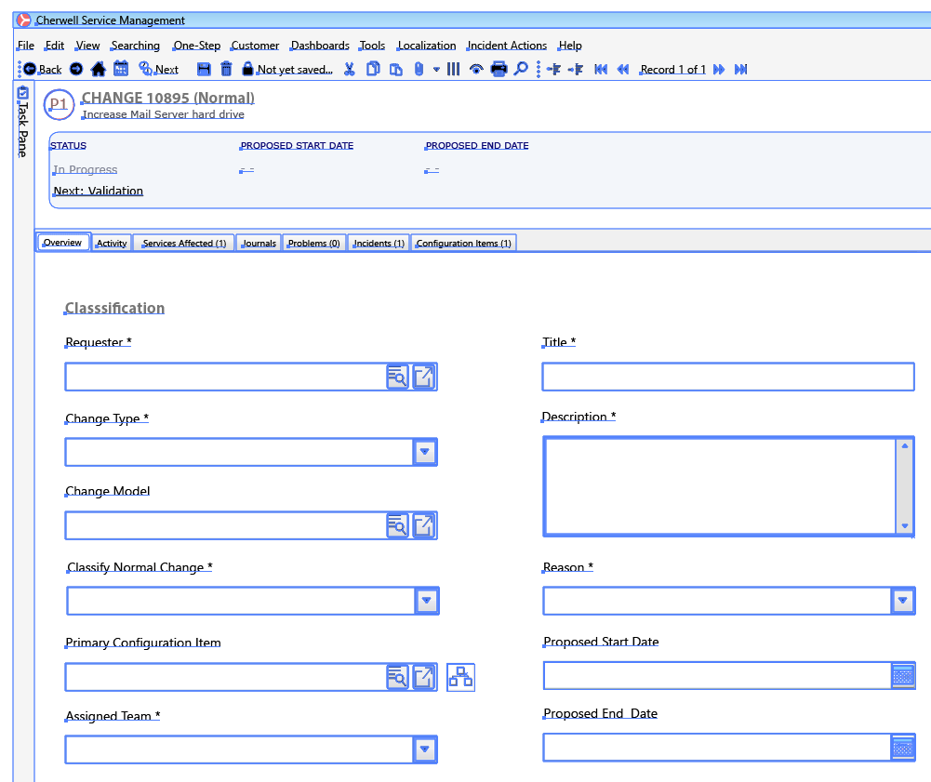Expand the Reason dropdown
Viewport: 931px width, 782px height.
[902, 601]
